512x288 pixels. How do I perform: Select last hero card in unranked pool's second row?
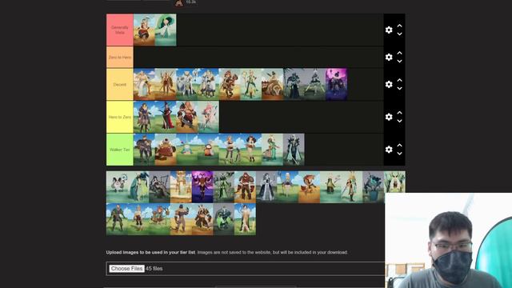tap(245, 219)
